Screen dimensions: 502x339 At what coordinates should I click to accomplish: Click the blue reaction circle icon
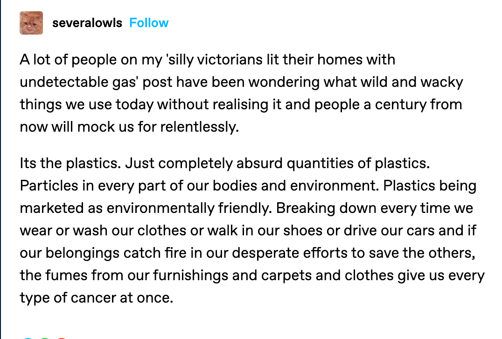[28, 338]
